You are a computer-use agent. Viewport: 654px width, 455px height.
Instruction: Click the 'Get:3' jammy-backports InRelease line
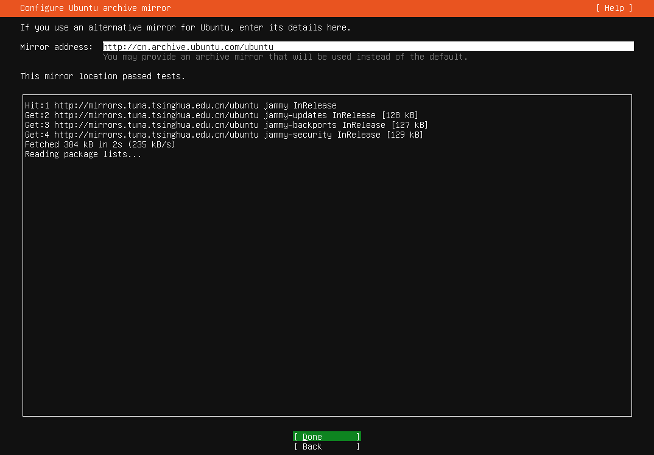pyautogui.click(x=227, y=125)
